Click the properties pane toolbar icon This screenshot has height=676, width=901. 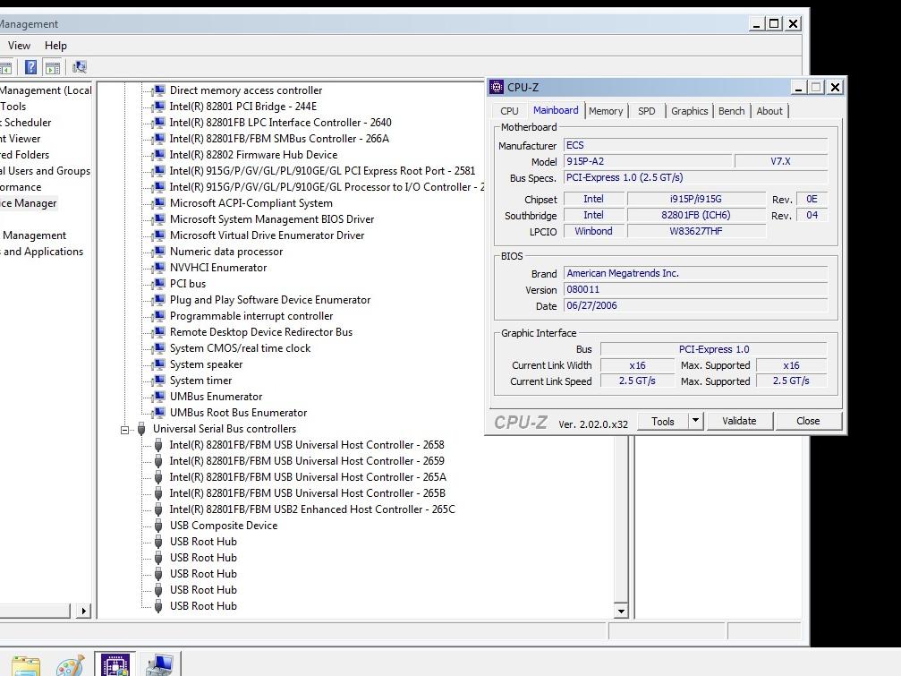[x=53, y=67]
